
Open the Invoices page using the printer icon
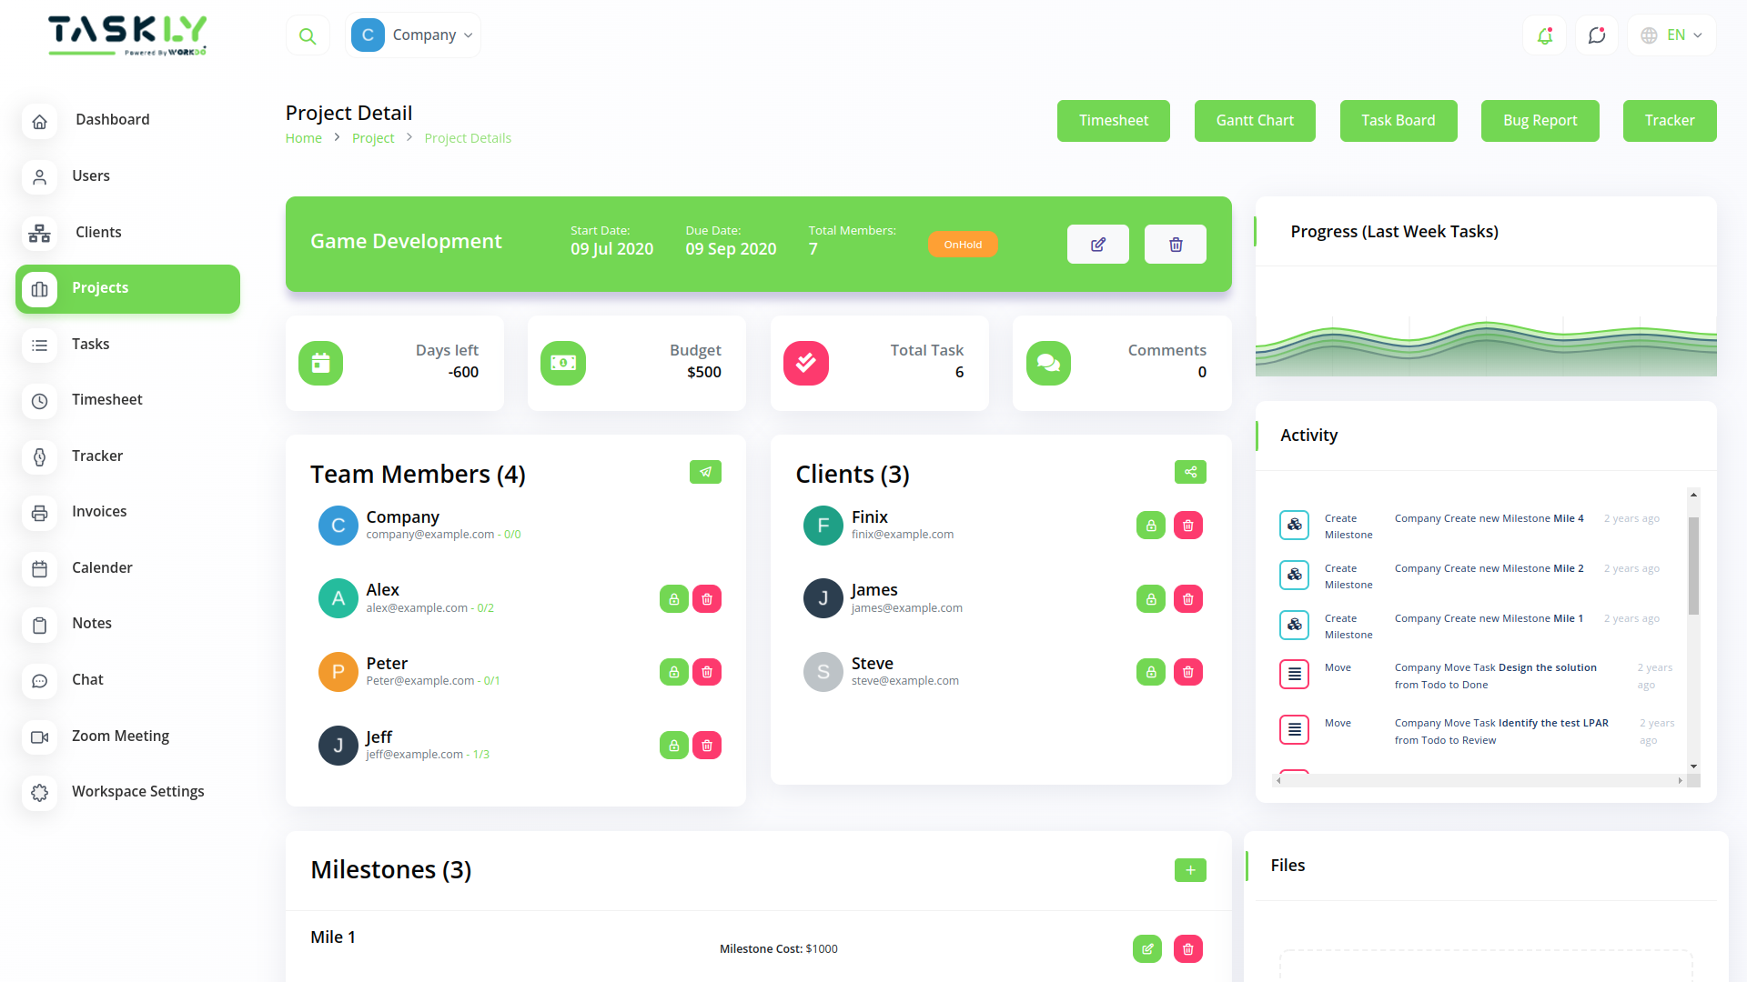[39, 513]
